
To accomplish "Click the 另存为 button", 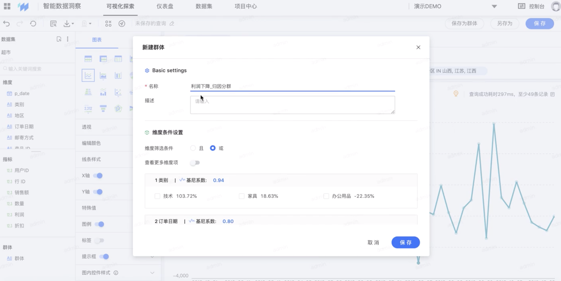I will click(505, 23).
